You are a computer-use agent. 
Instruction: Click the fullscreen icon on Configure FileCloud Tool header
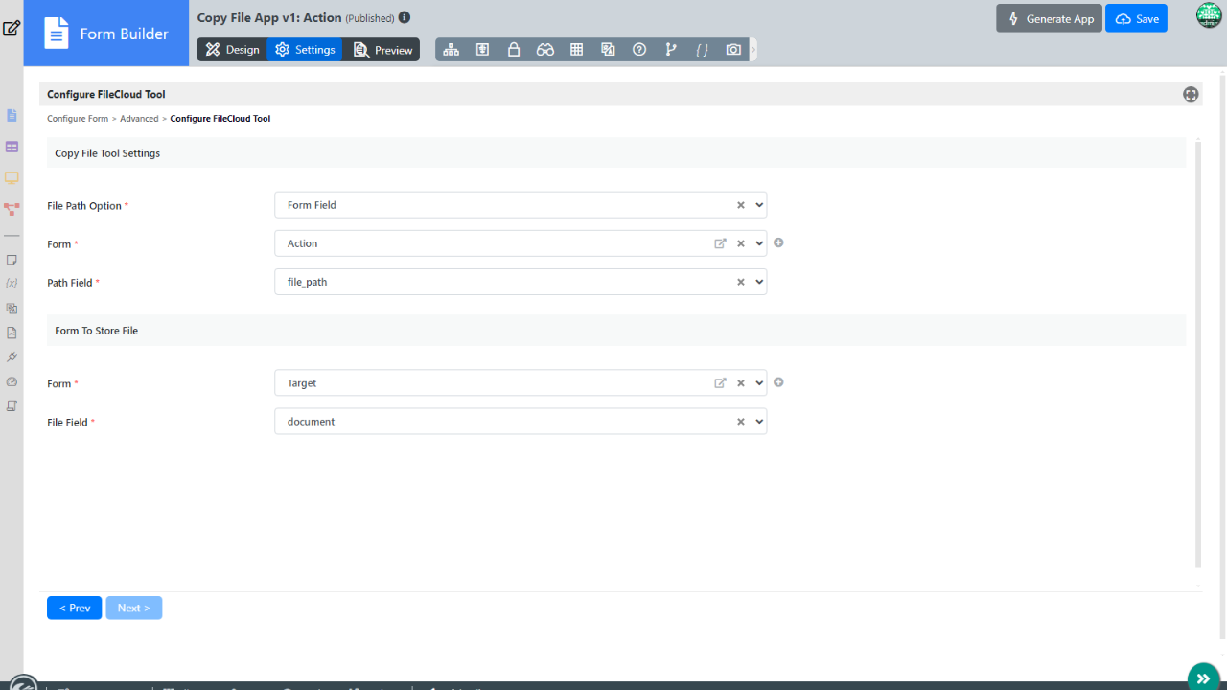(1191, 94)
